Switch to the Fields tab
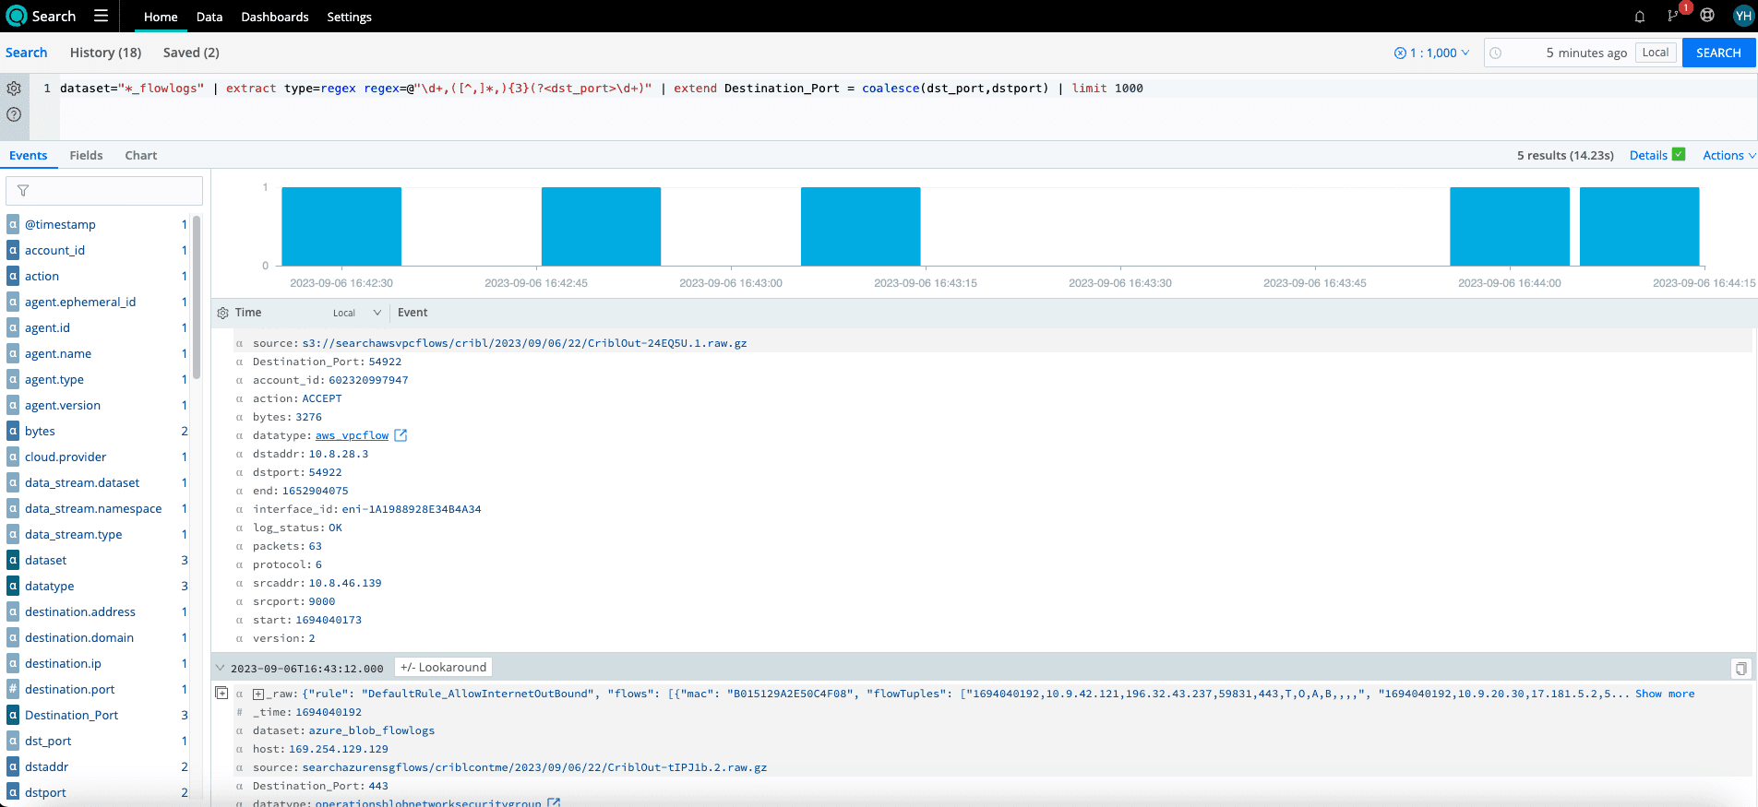Image resolution: width=1758 pixels, height=807 pixels. pos(86,155)
